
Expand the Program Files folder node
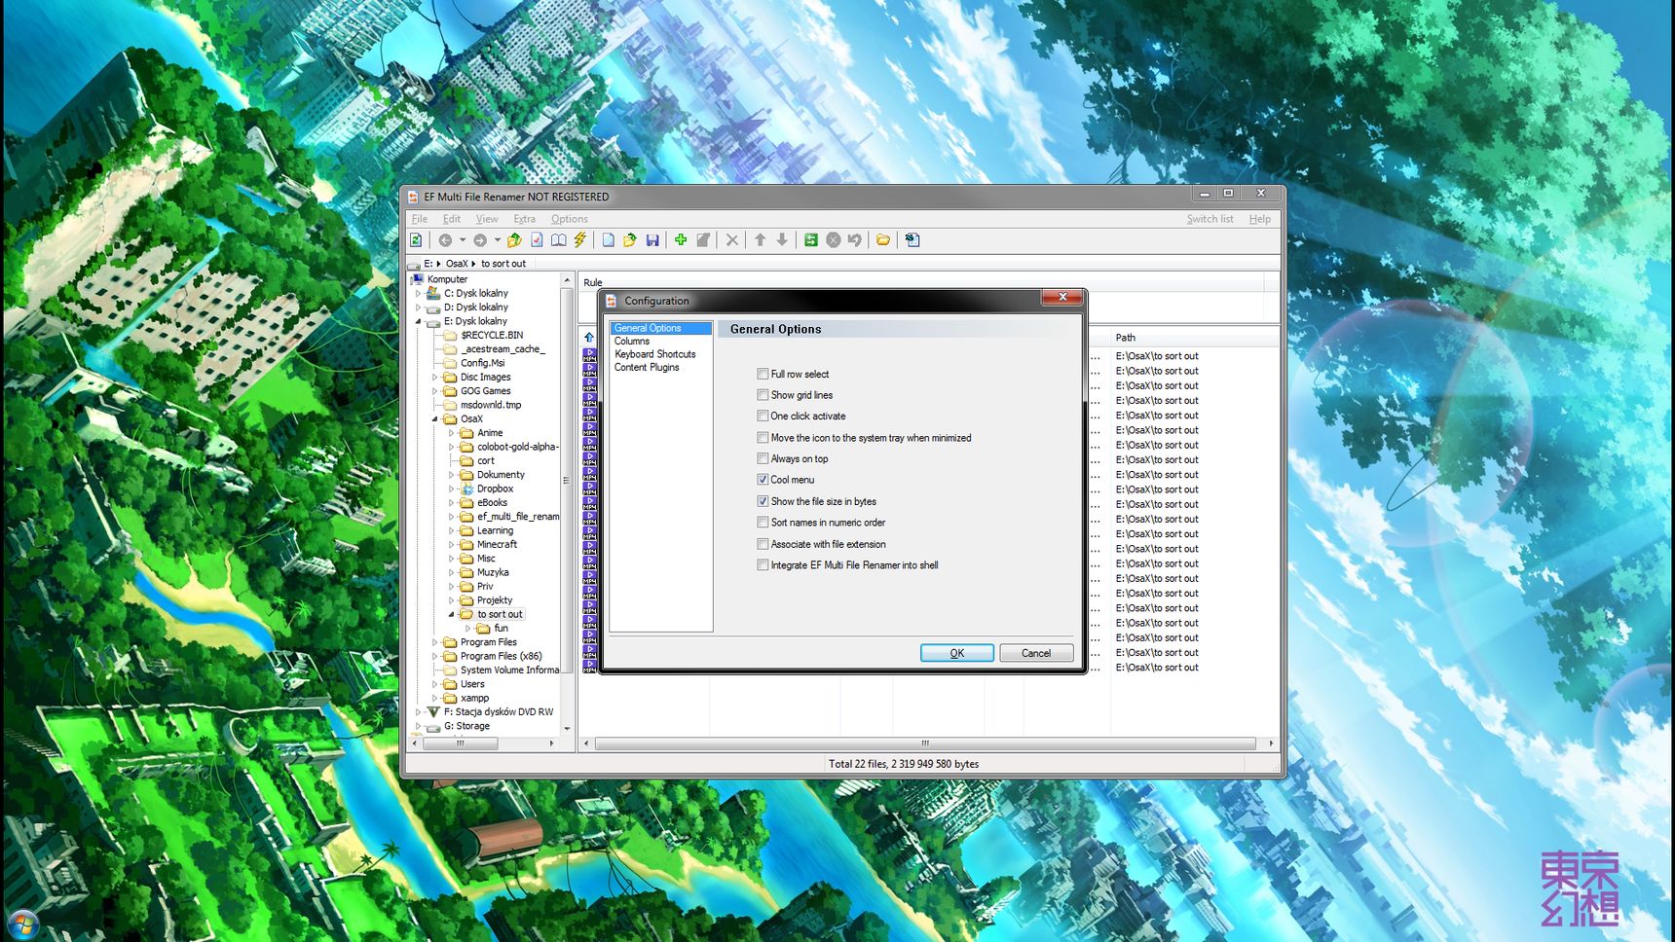(x=435, y=642)
